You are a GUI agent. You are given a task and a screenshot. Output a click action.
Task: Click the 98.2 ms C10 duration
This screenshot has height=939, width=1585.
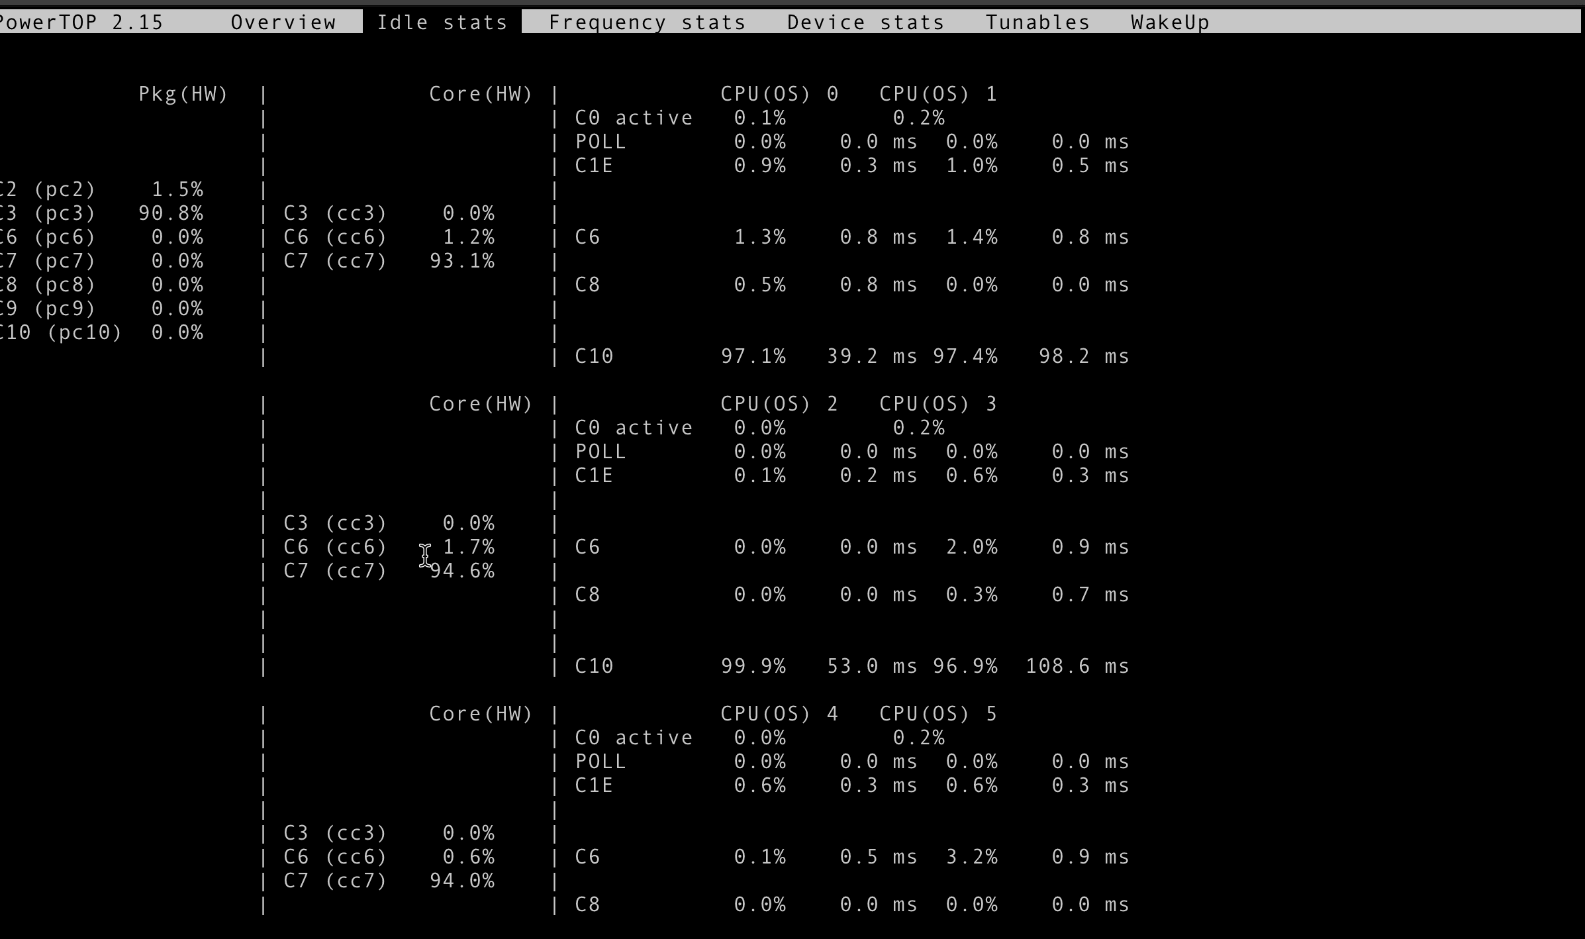pyautogui.click(x=1084, y=356)
